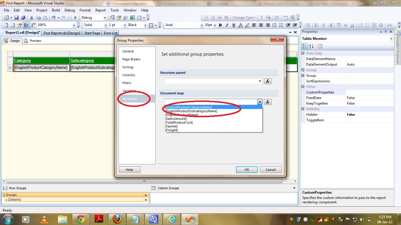Select EnglishProductSubcategoryName from the list

[191, 111]
